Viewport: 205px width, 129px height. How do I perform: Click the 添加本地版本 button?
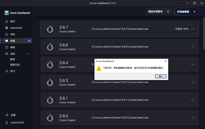(159, 12)
